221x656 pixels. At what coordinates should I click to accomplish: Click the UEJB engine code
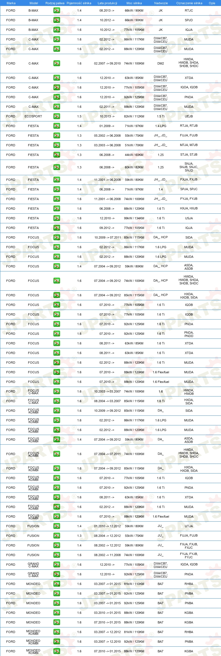coord(189,116)
